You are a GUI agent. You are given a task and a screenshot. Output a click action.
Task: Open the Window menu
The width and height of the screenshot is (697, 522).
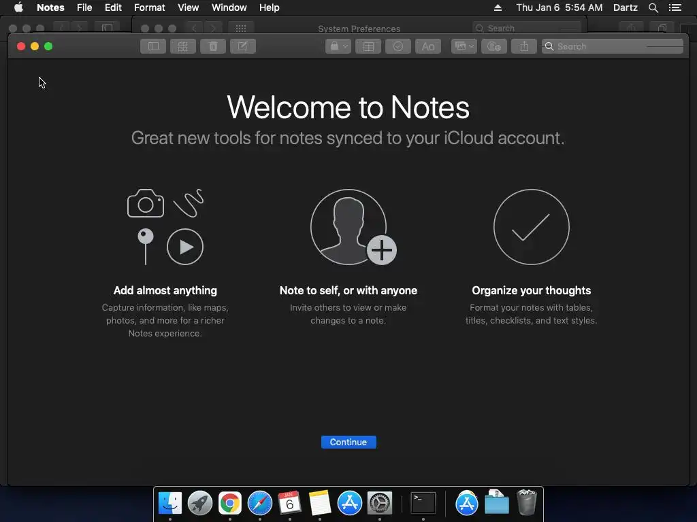229,7
